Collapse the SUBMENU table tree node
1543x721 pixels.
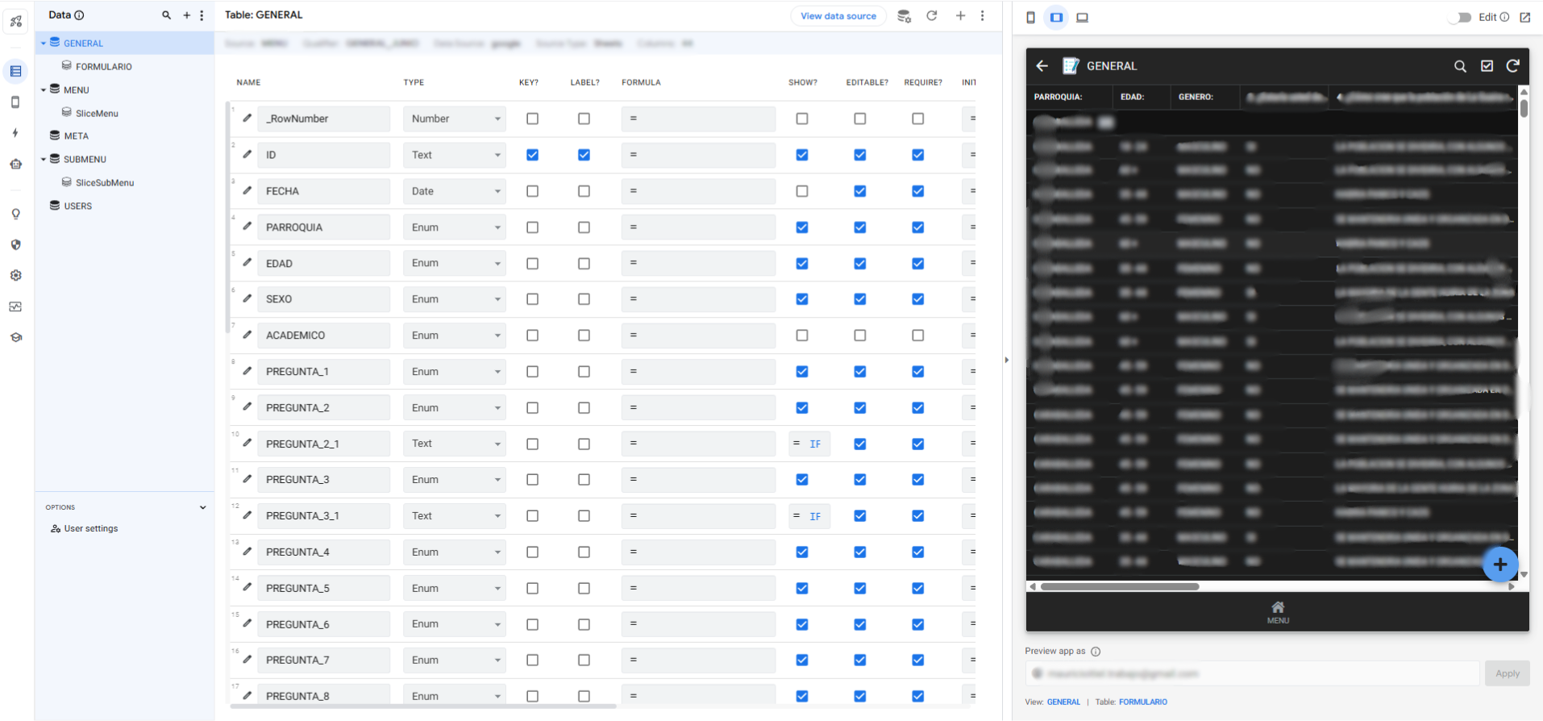(44, 160)
